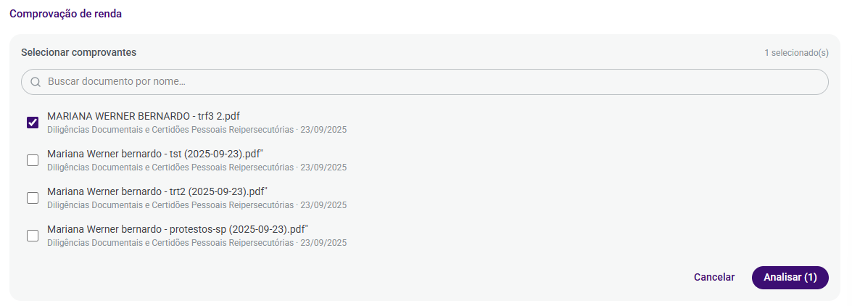Screen dimensions: 852x306
Task: Click the 'Analisar (1)' button
Action: (x=790, y=277)
